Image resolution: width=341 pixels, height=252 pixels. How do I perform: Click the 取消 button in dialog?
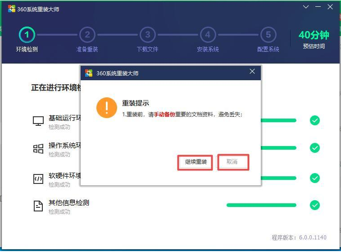(232, 162)
